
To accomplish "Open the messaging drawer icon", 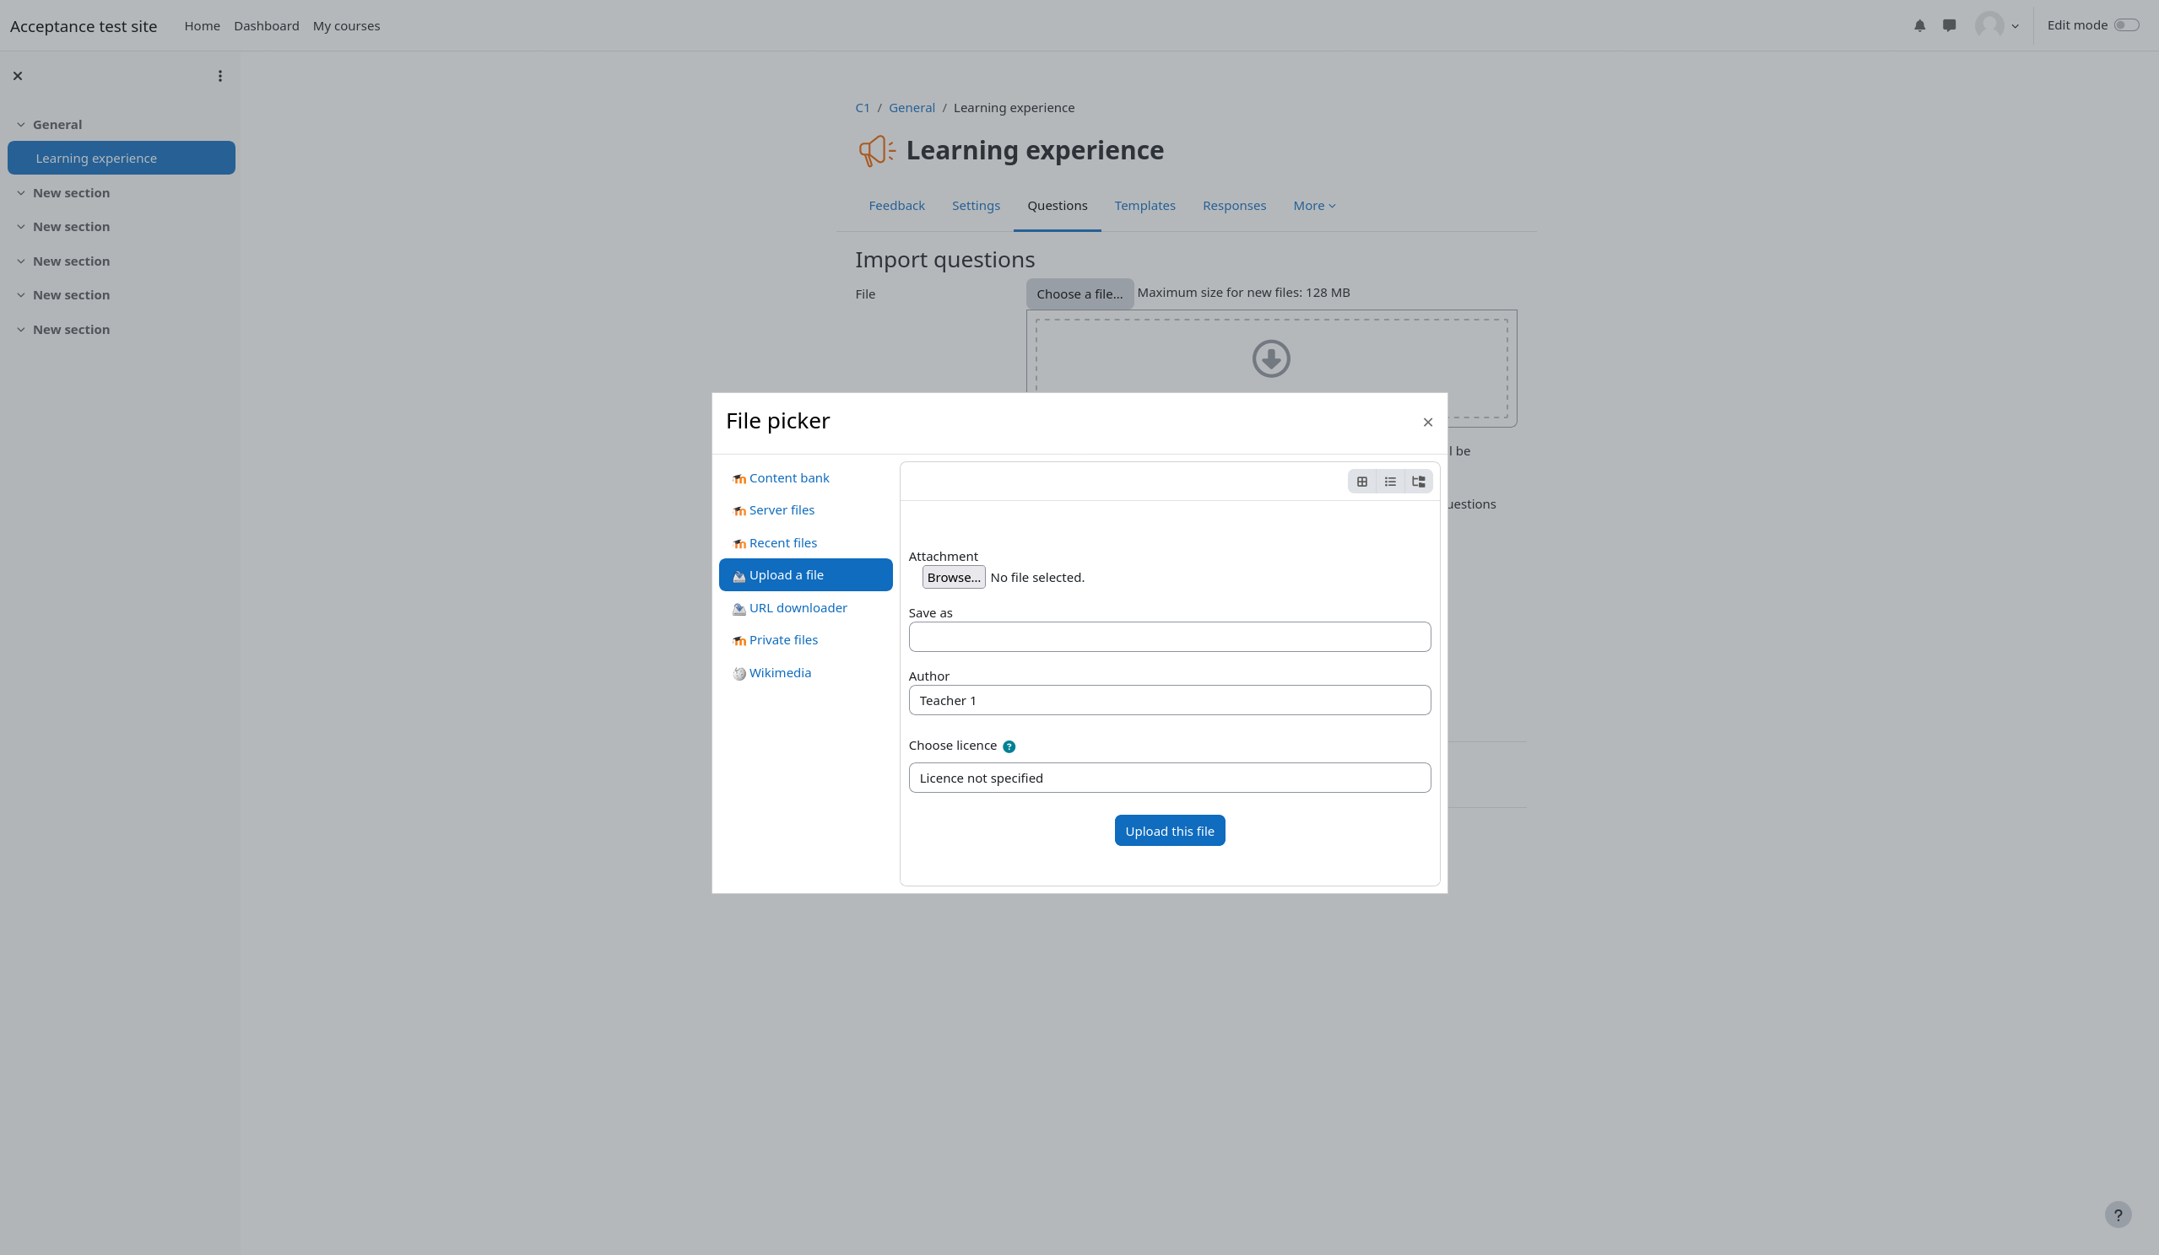I will pyautogui.click(x=1949, y=25).
